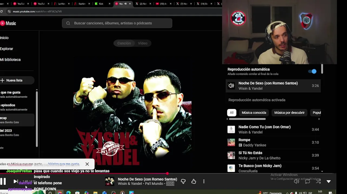
Task: Open Explorar in the sidebar
Action: click(x=6, y=49)
